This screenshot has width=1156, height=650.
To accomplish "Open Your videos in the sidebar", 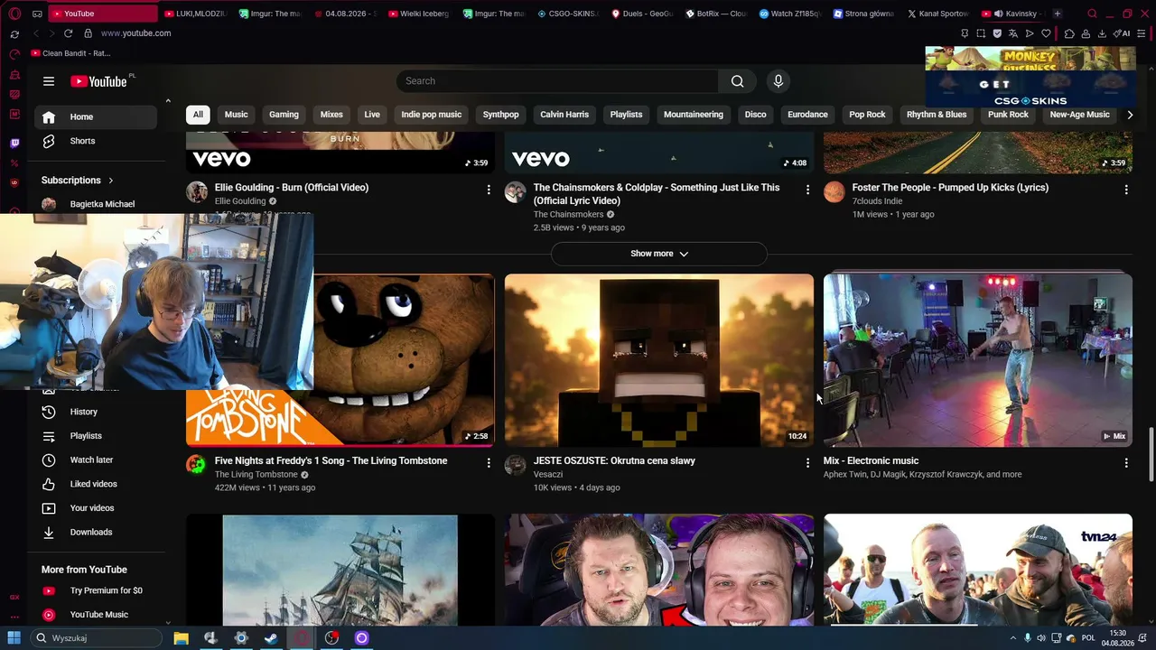I will pos(97,508).
